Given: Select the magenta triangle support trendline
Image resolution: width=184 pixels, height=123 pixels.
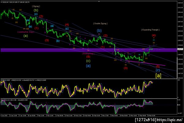Looking at the screenshot, I should [145, 63].
